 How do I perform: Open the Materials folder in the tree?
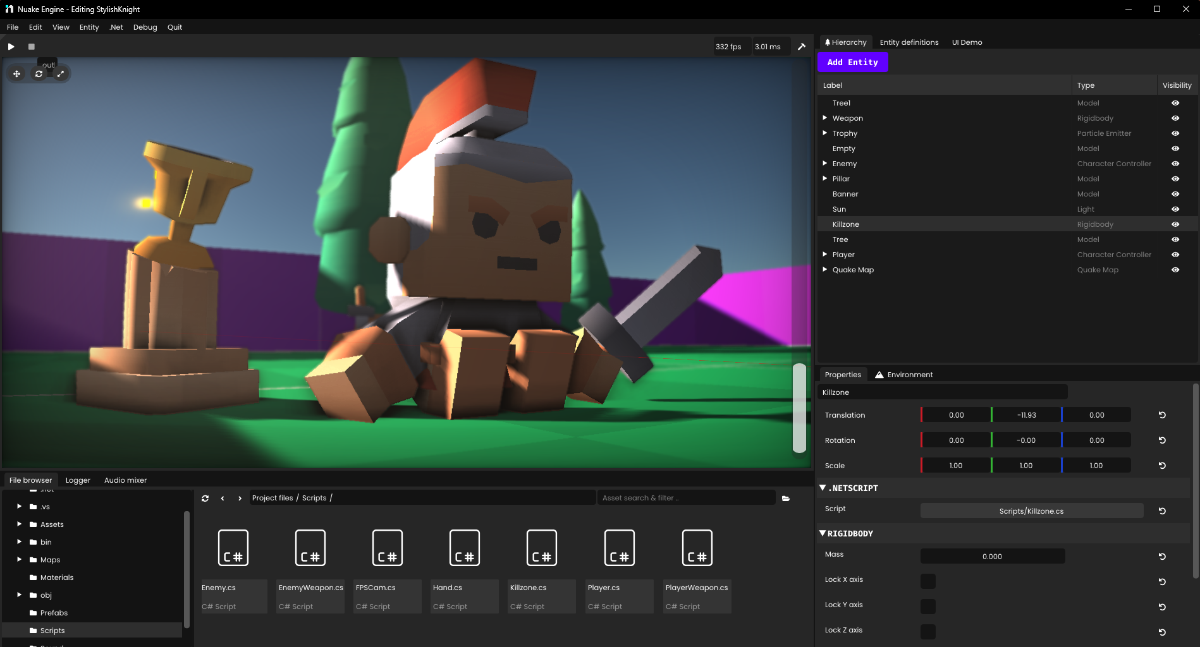coord(57,577)
